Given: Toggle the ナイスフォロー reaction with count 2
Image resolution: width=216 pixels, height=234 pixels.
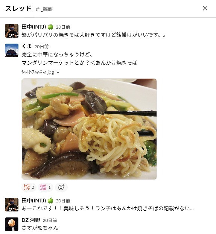Looking at the screenshot, I should (x=29, y=187).
